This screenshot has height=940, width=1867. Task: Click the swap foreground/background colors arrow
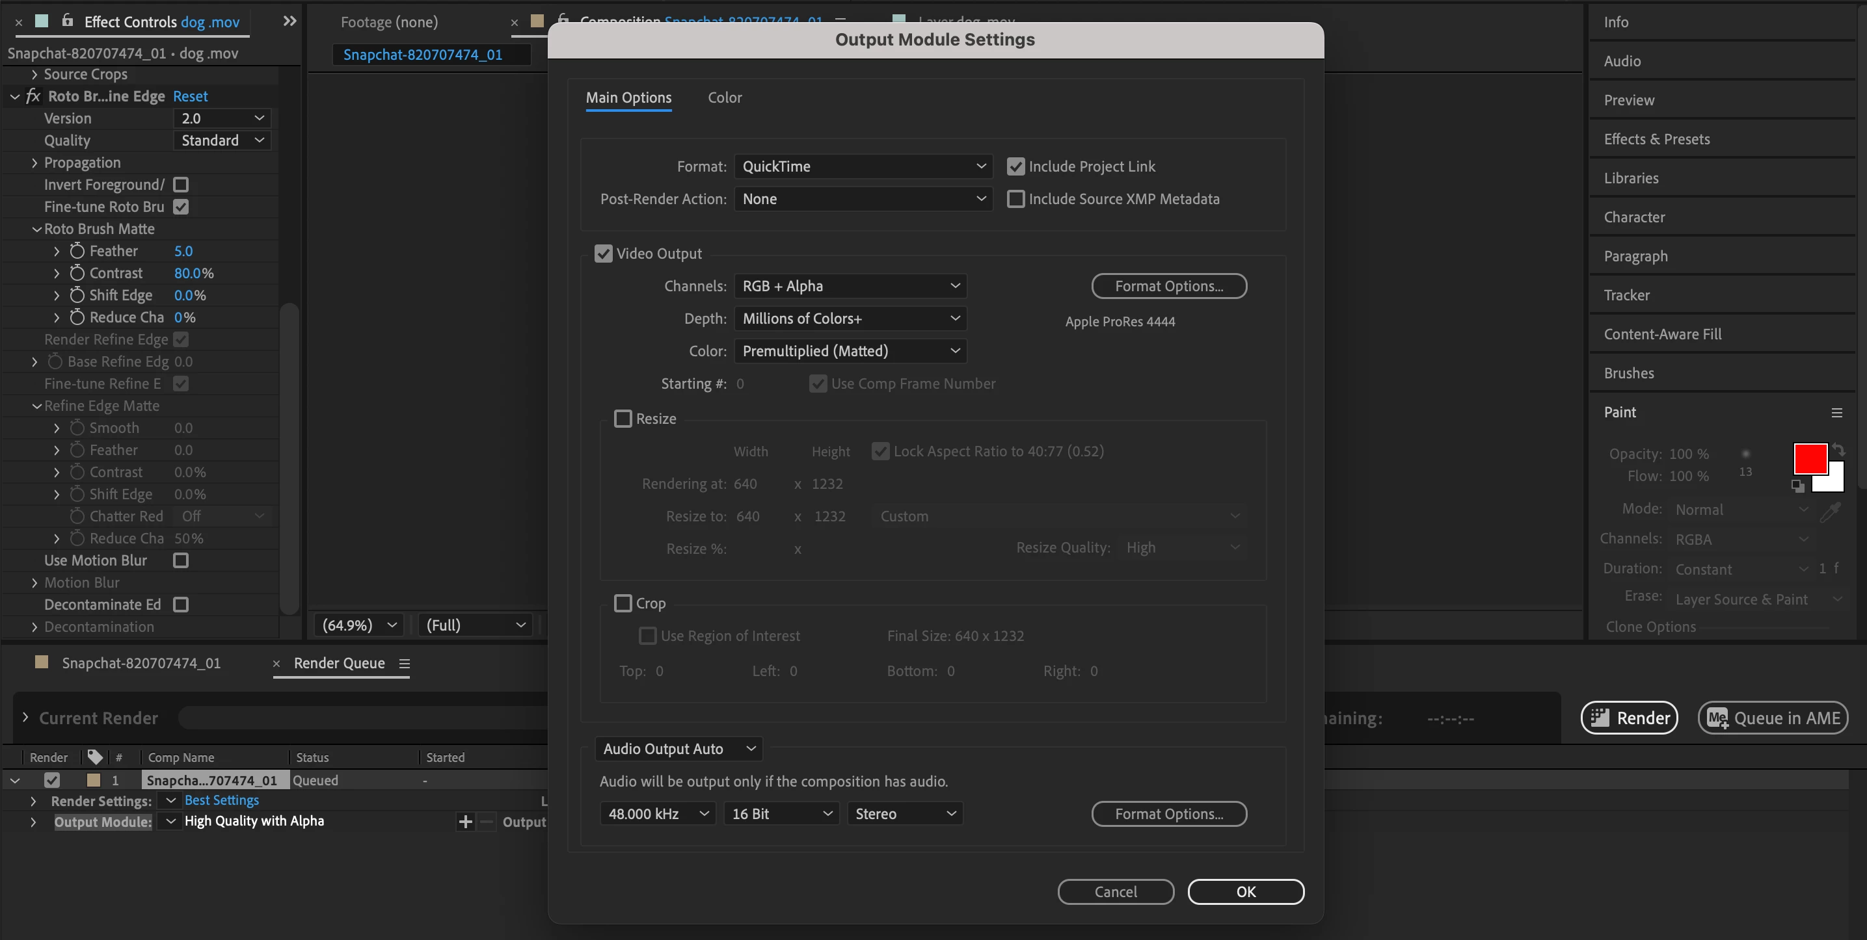tap(1840, 450)
